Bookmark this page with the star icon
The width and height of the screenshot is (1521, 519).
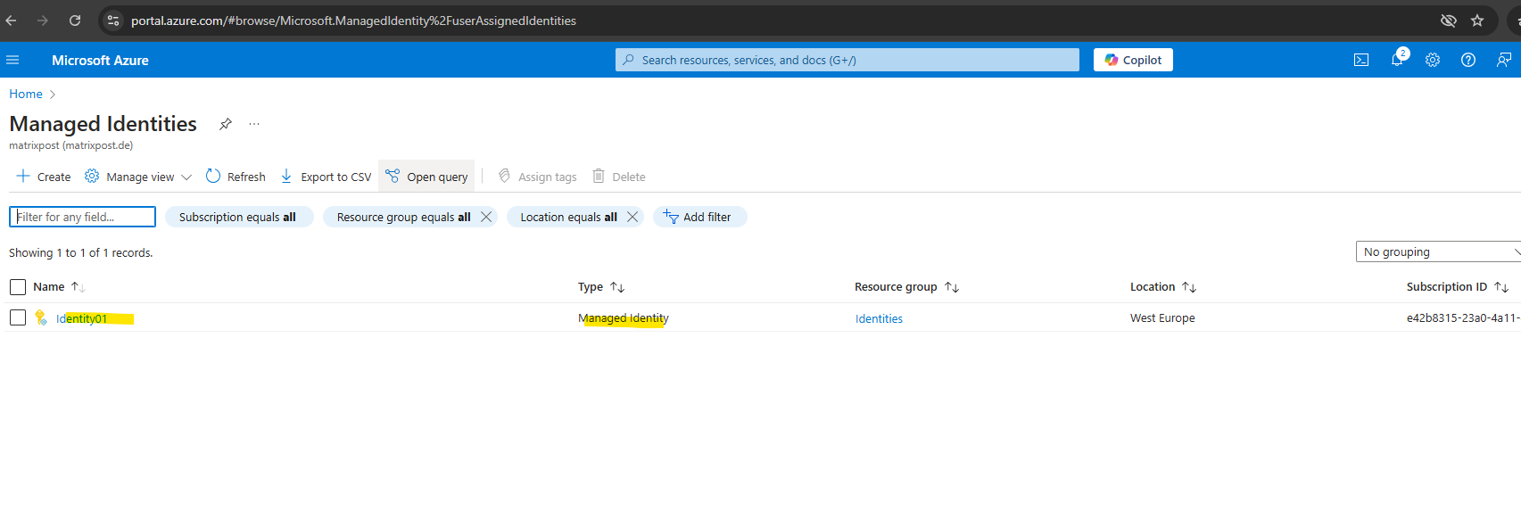click(1477, 21)
